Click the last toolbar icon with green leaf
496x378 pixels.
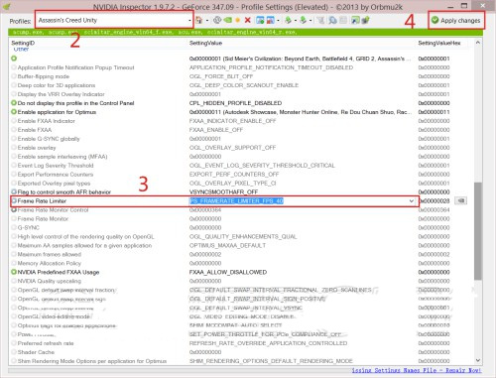click(365, 20)
